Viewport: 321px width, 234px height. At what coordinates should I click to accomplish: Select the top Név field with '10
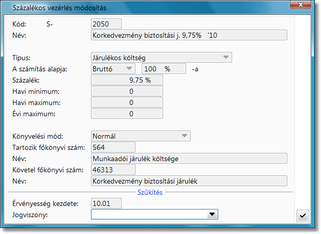coord(189,35)
